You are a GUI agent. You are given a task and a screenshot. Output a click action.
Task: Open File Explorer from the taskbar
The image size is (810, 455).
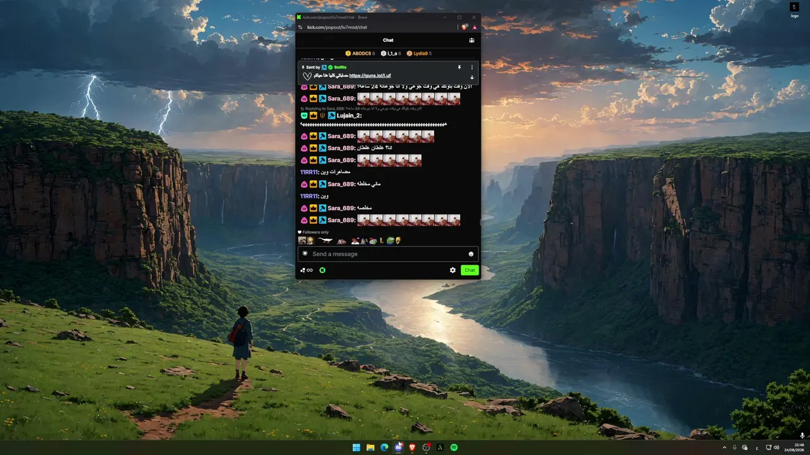pyautogui.click(x=370, y=447)
